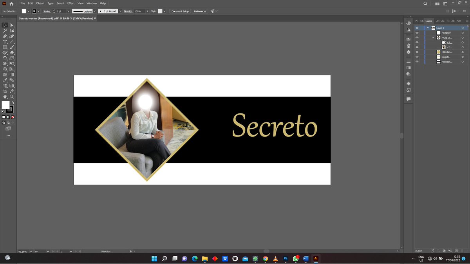
Task: Select the Blend tool
Action: click(12, 80)
